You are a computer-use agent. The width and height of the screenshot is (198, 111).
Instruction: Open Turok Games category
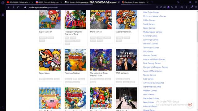tap(149, 24)
